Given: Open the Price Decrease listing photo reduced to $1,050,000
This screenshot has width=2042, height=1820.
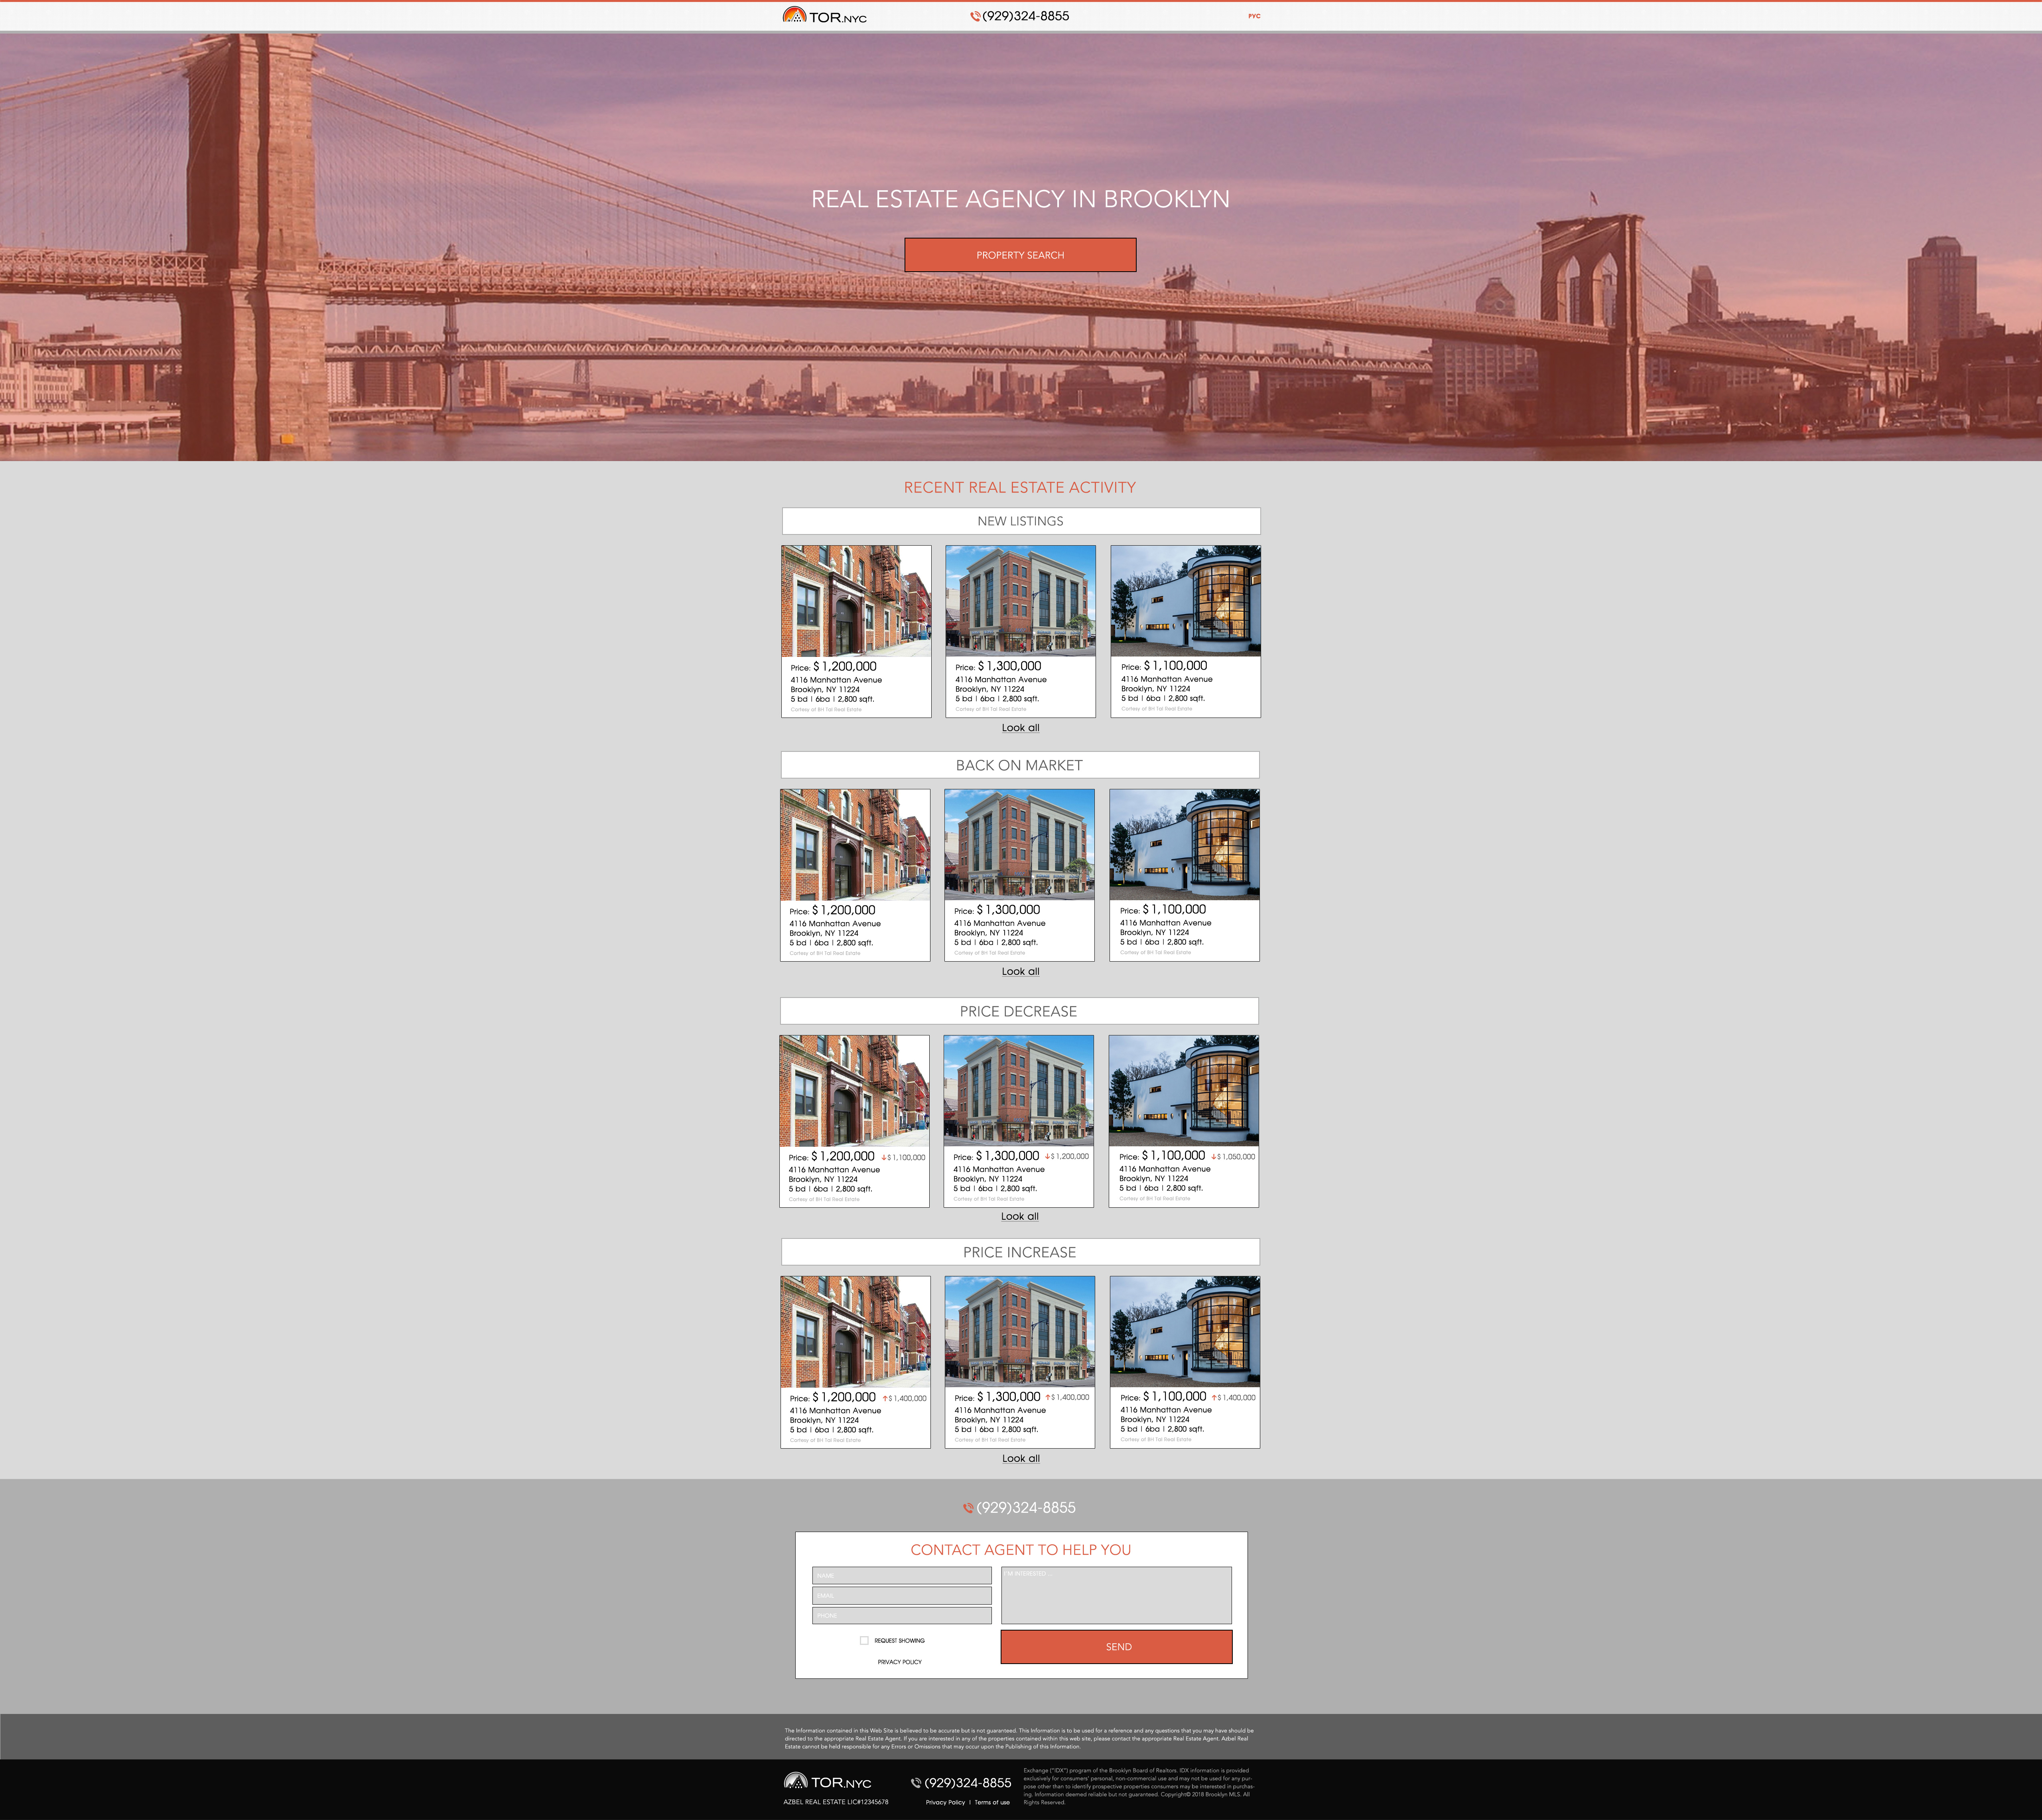Looking at the screenshot, I should coord(1184,1090).
